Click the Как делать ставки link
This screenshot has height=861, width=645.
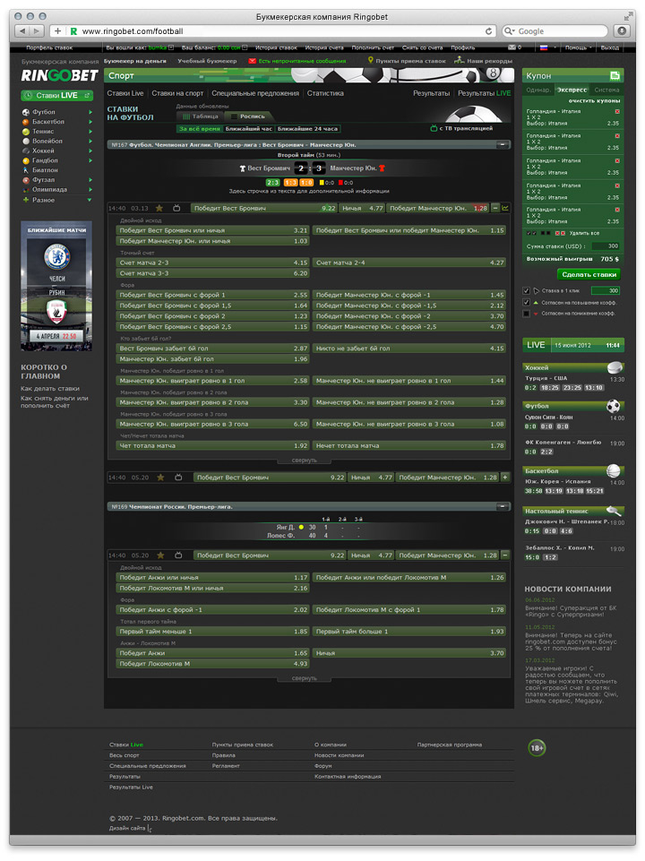[x=50, y=389]
